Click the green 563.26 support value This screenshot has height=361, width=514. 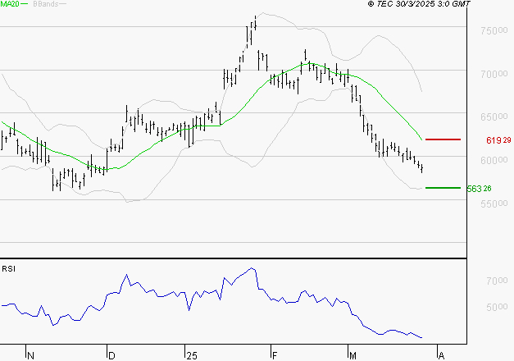pyautogui.click(x=480, y=189)
